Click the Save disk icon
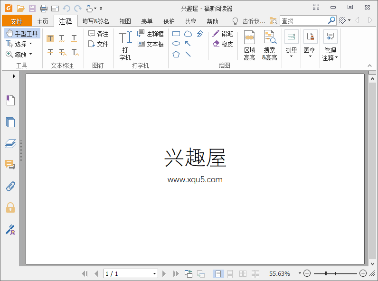 click(x=32, y=9)
